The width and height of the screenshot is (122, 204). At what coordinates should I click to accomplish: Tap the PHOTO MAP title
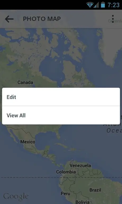coord(42,19)
